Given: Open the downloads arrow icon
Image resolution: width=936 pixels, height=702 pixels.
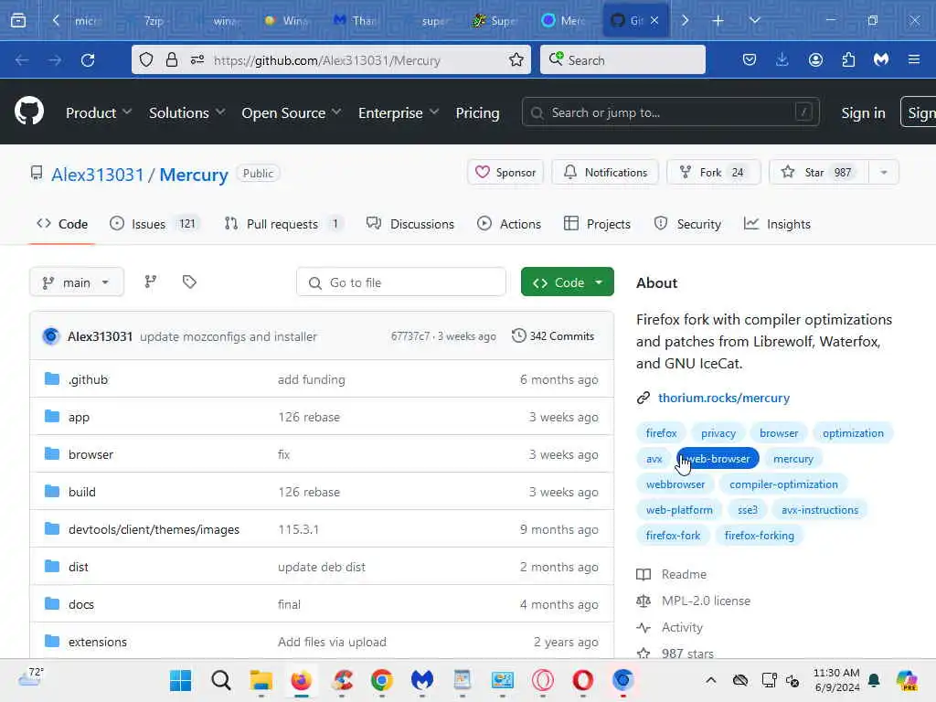Looking at the screenshot, I should (x=782, y=59).
